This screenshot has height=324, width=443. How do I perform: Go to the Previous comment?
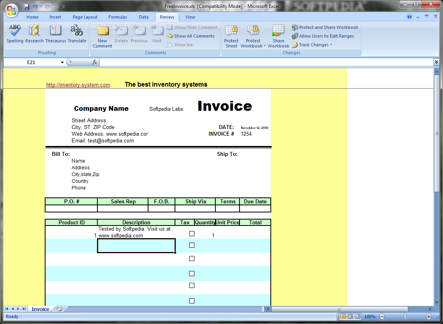point(139,34)
